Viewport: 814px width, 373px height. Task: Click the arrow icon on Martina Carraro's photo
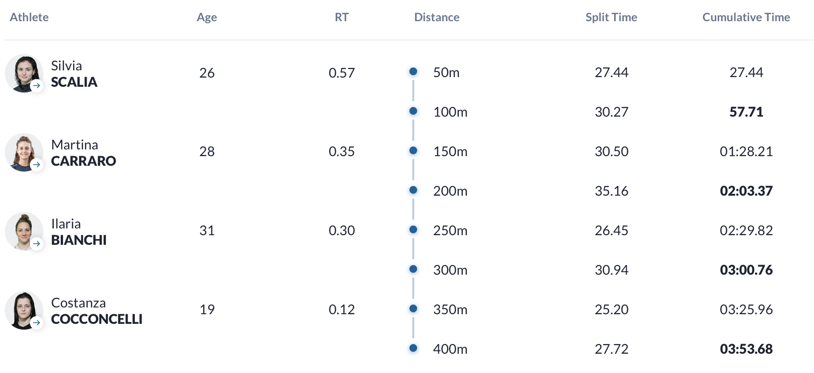tap(37, 165)
